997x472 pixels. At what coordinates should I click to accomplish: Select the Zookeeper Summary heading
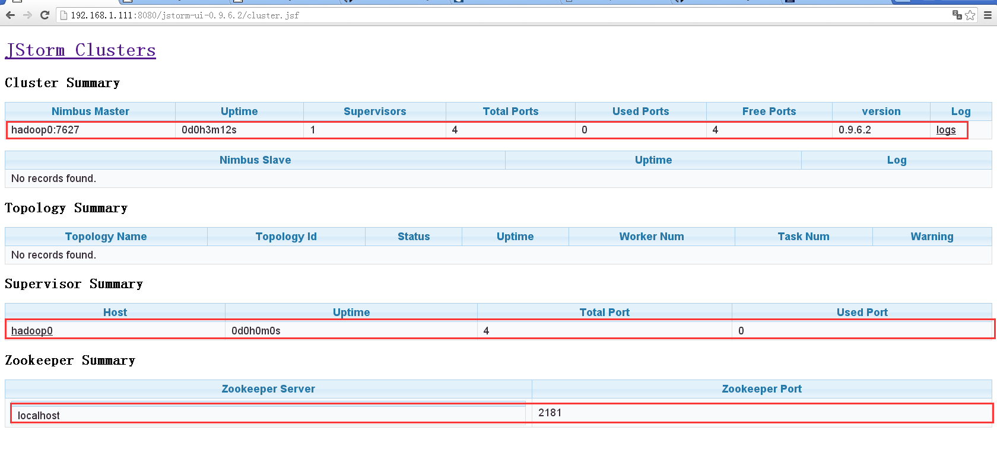coord(70,360)
